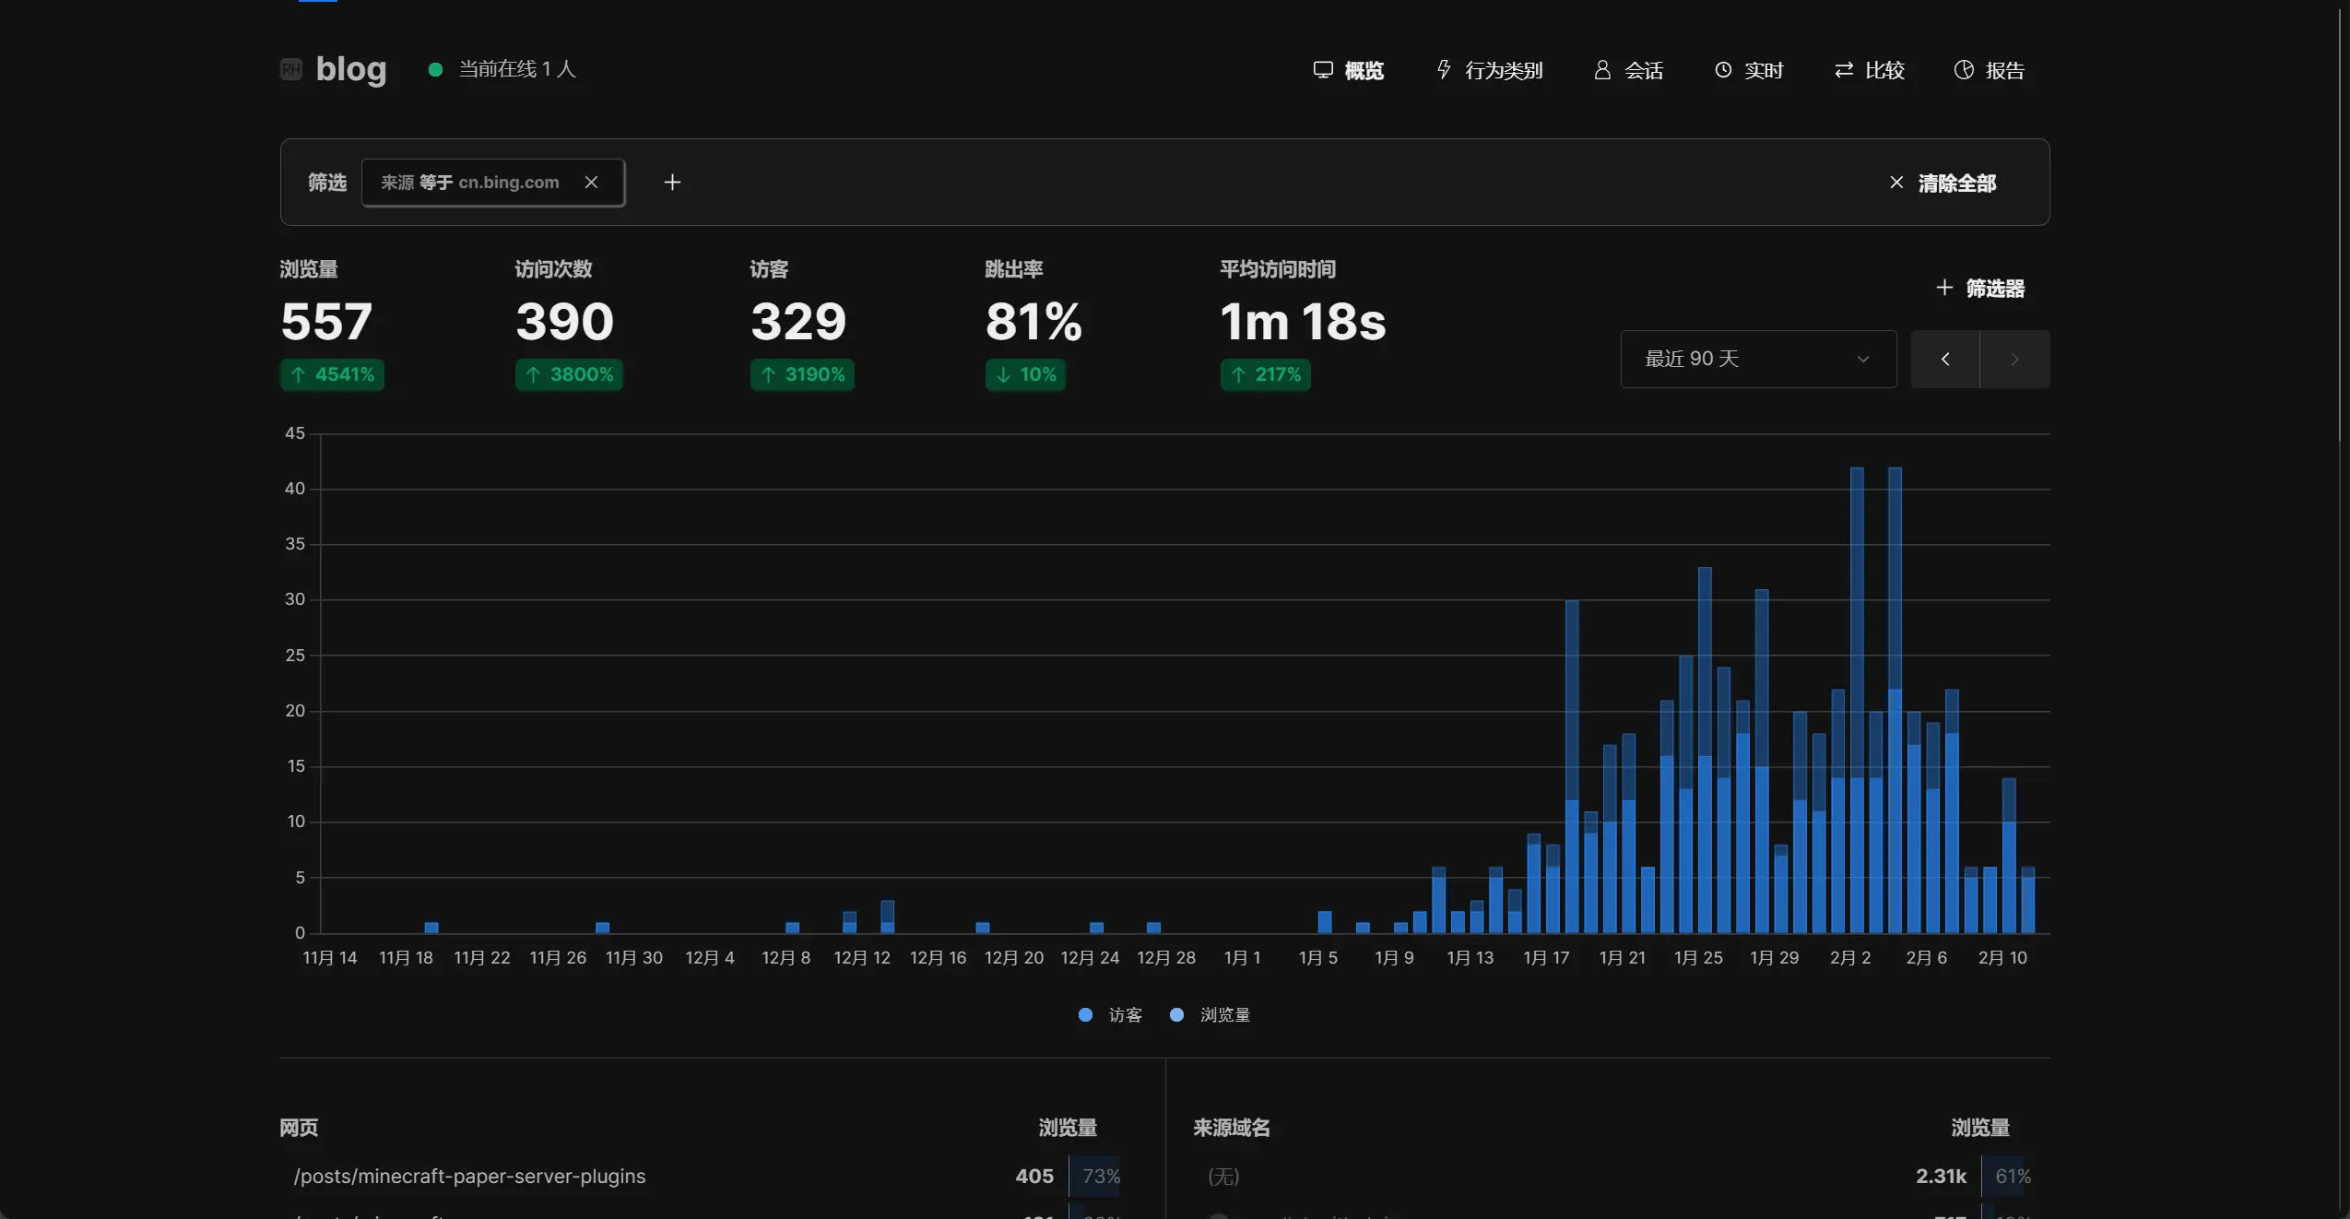Click the 网页 panel heading
The width and height of the screenshot is (2350, 1219).
tap(299, 1127)
